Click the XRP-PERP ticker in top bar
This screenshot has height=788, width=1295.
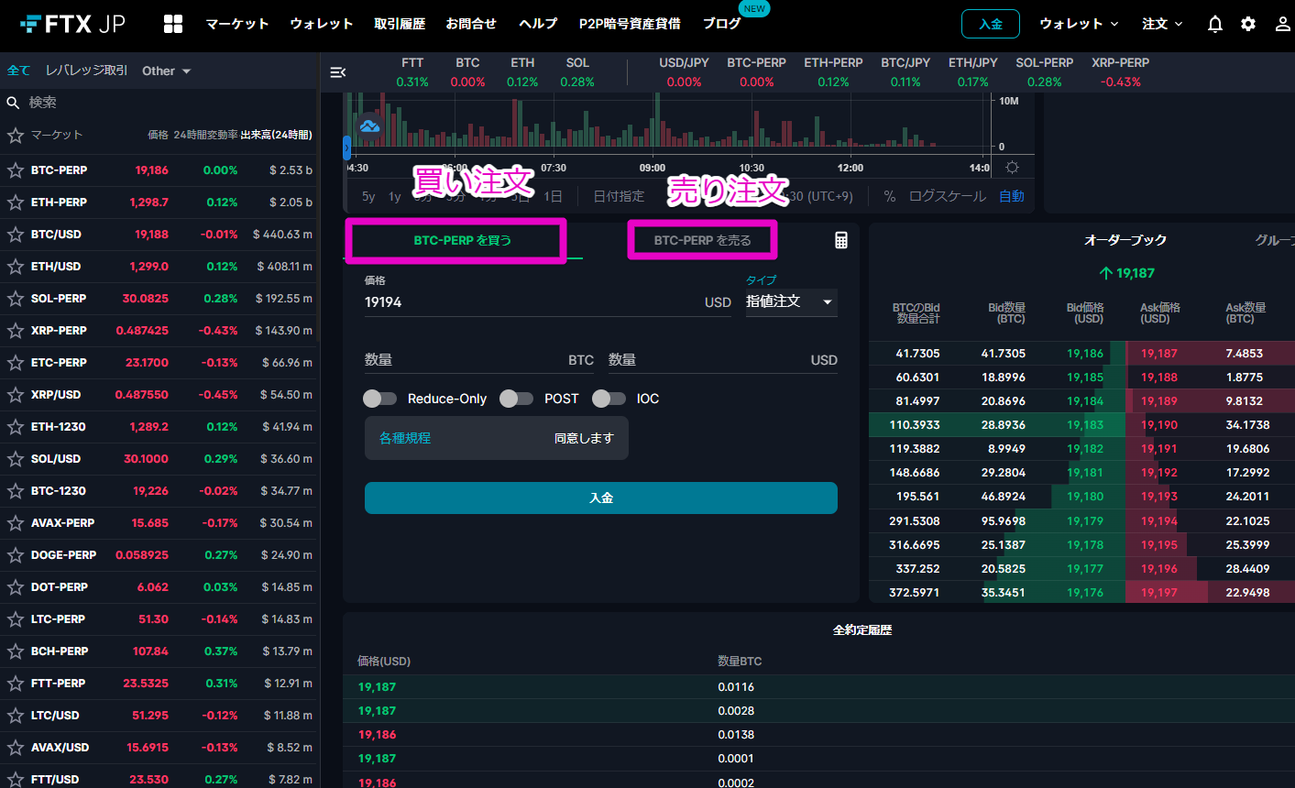coord(1121,71)
